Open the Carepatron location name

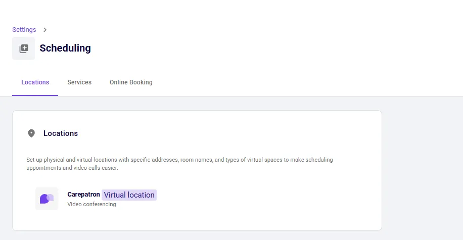pos(83,195)
